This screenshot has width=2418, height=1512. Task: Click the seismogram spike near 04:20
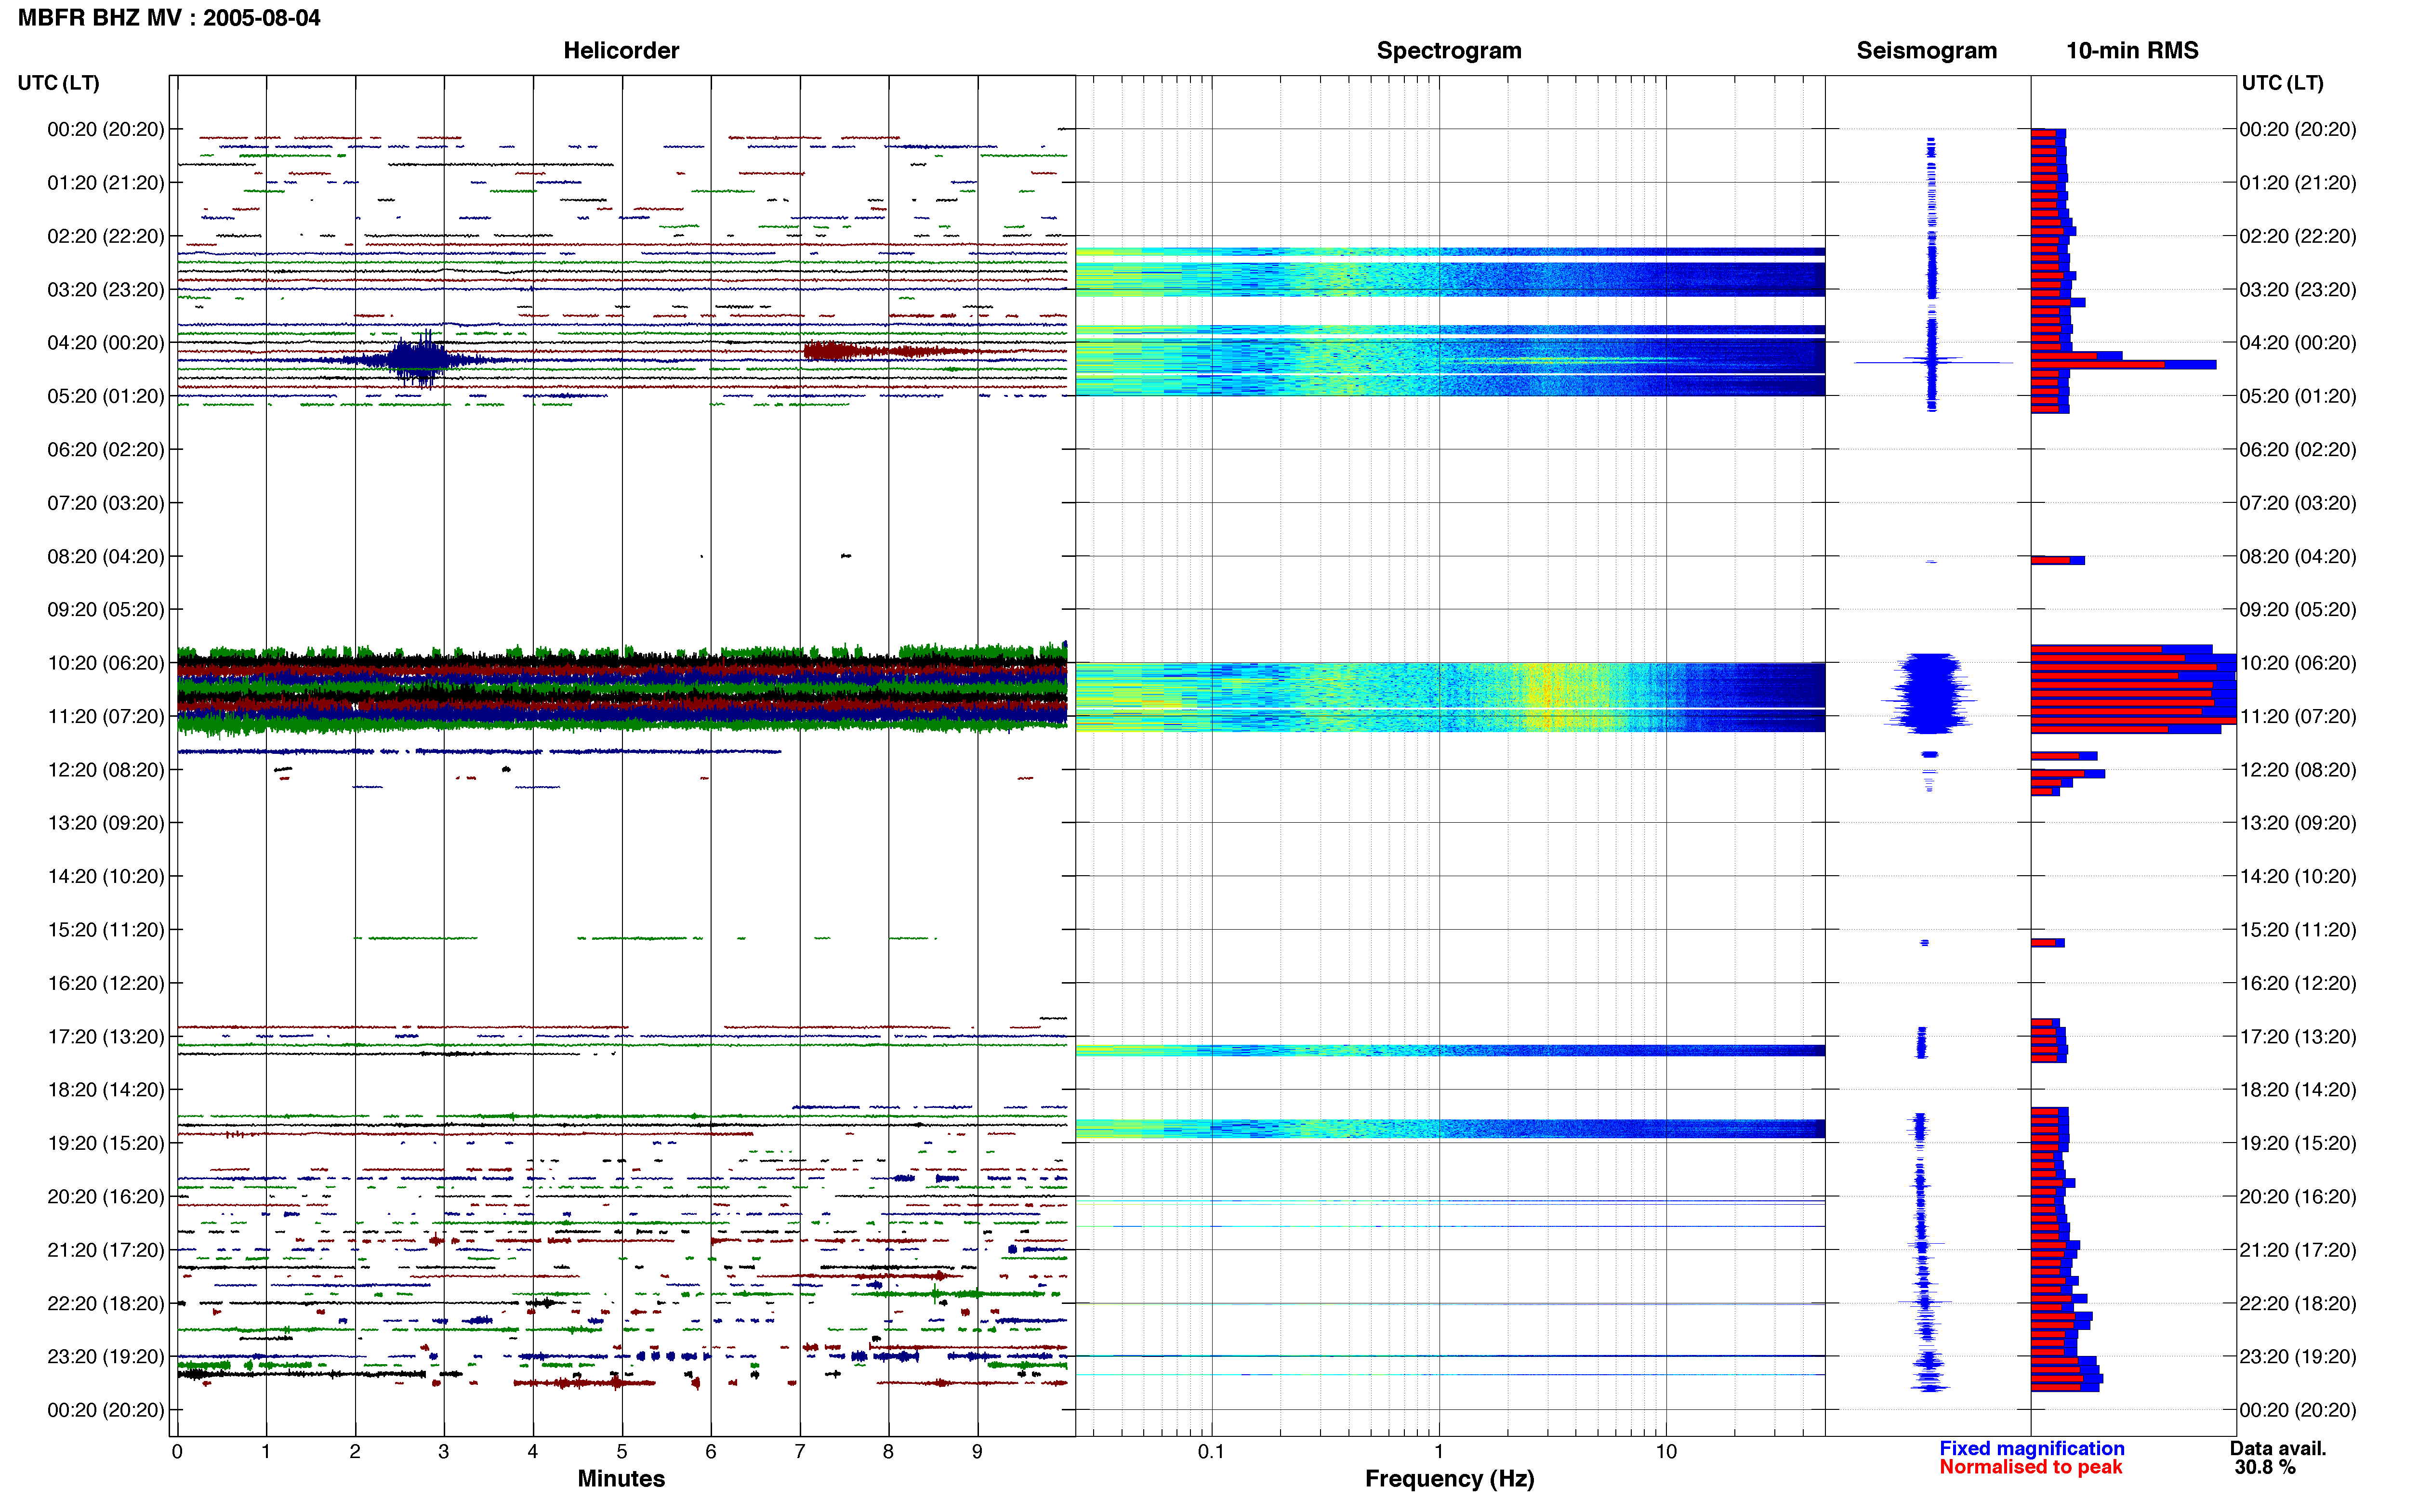point(1932,362)
